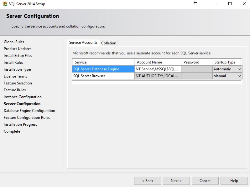The width and height of the screenshot is (250, 187).
Task: Click Feature Rules step
Action: (15, 90)
